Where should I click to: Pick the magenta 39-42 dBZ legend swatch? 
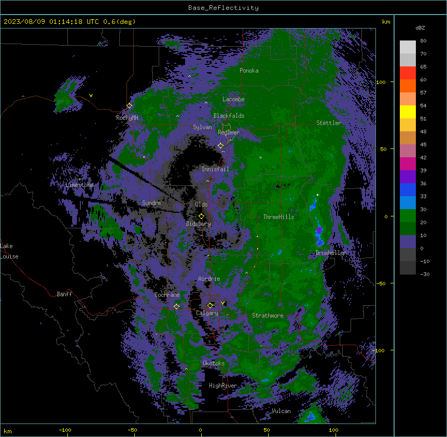(x=408, y=163)
